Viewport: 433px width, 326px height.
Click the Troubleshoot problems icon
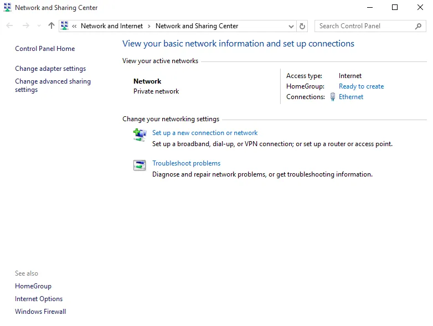(140, 165)
